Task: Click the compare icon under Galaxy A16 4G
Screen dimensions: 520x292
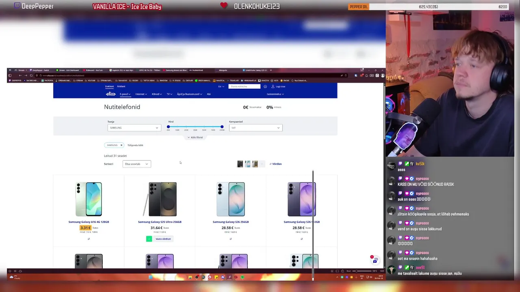Action: (89, 239)
